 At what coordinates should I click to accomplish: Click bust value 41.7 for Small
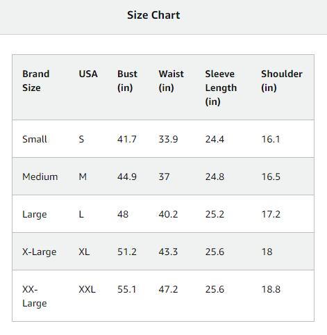127,139
